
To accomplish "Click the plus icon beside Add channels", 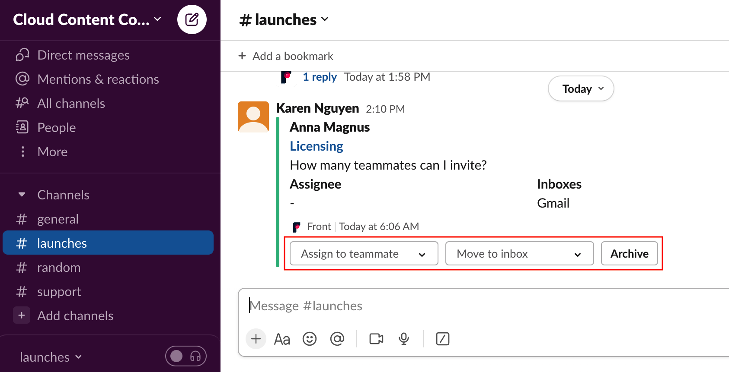I will point(22,315).
